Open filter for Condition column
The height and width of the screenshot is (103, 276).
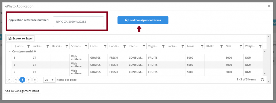[x=125, y=46]
